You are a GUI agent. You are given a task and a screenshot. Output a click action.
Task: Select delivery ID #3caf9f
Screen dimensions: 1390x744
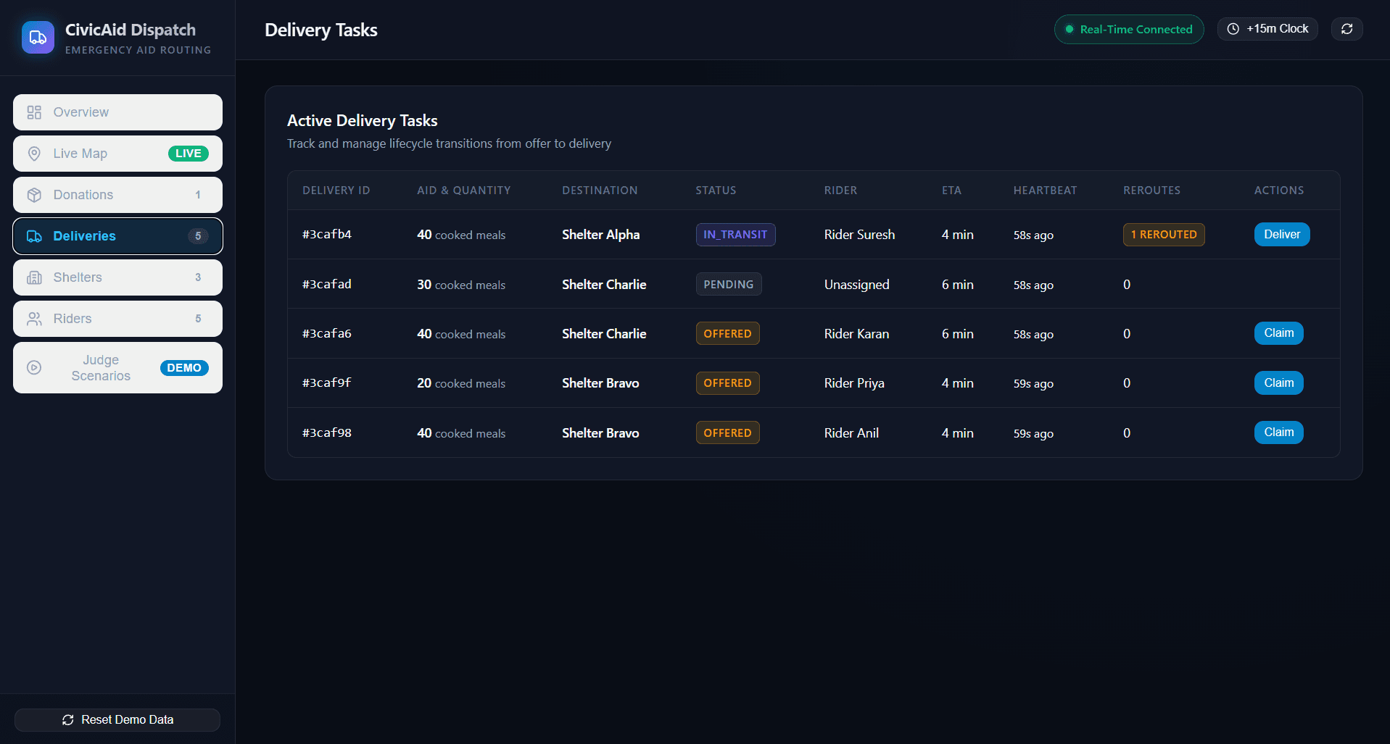(327, 383)
